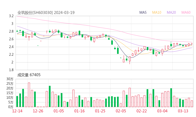196x117 pixels.
Task: Click the 2.8 price axis label
Action: click(11, 31)
